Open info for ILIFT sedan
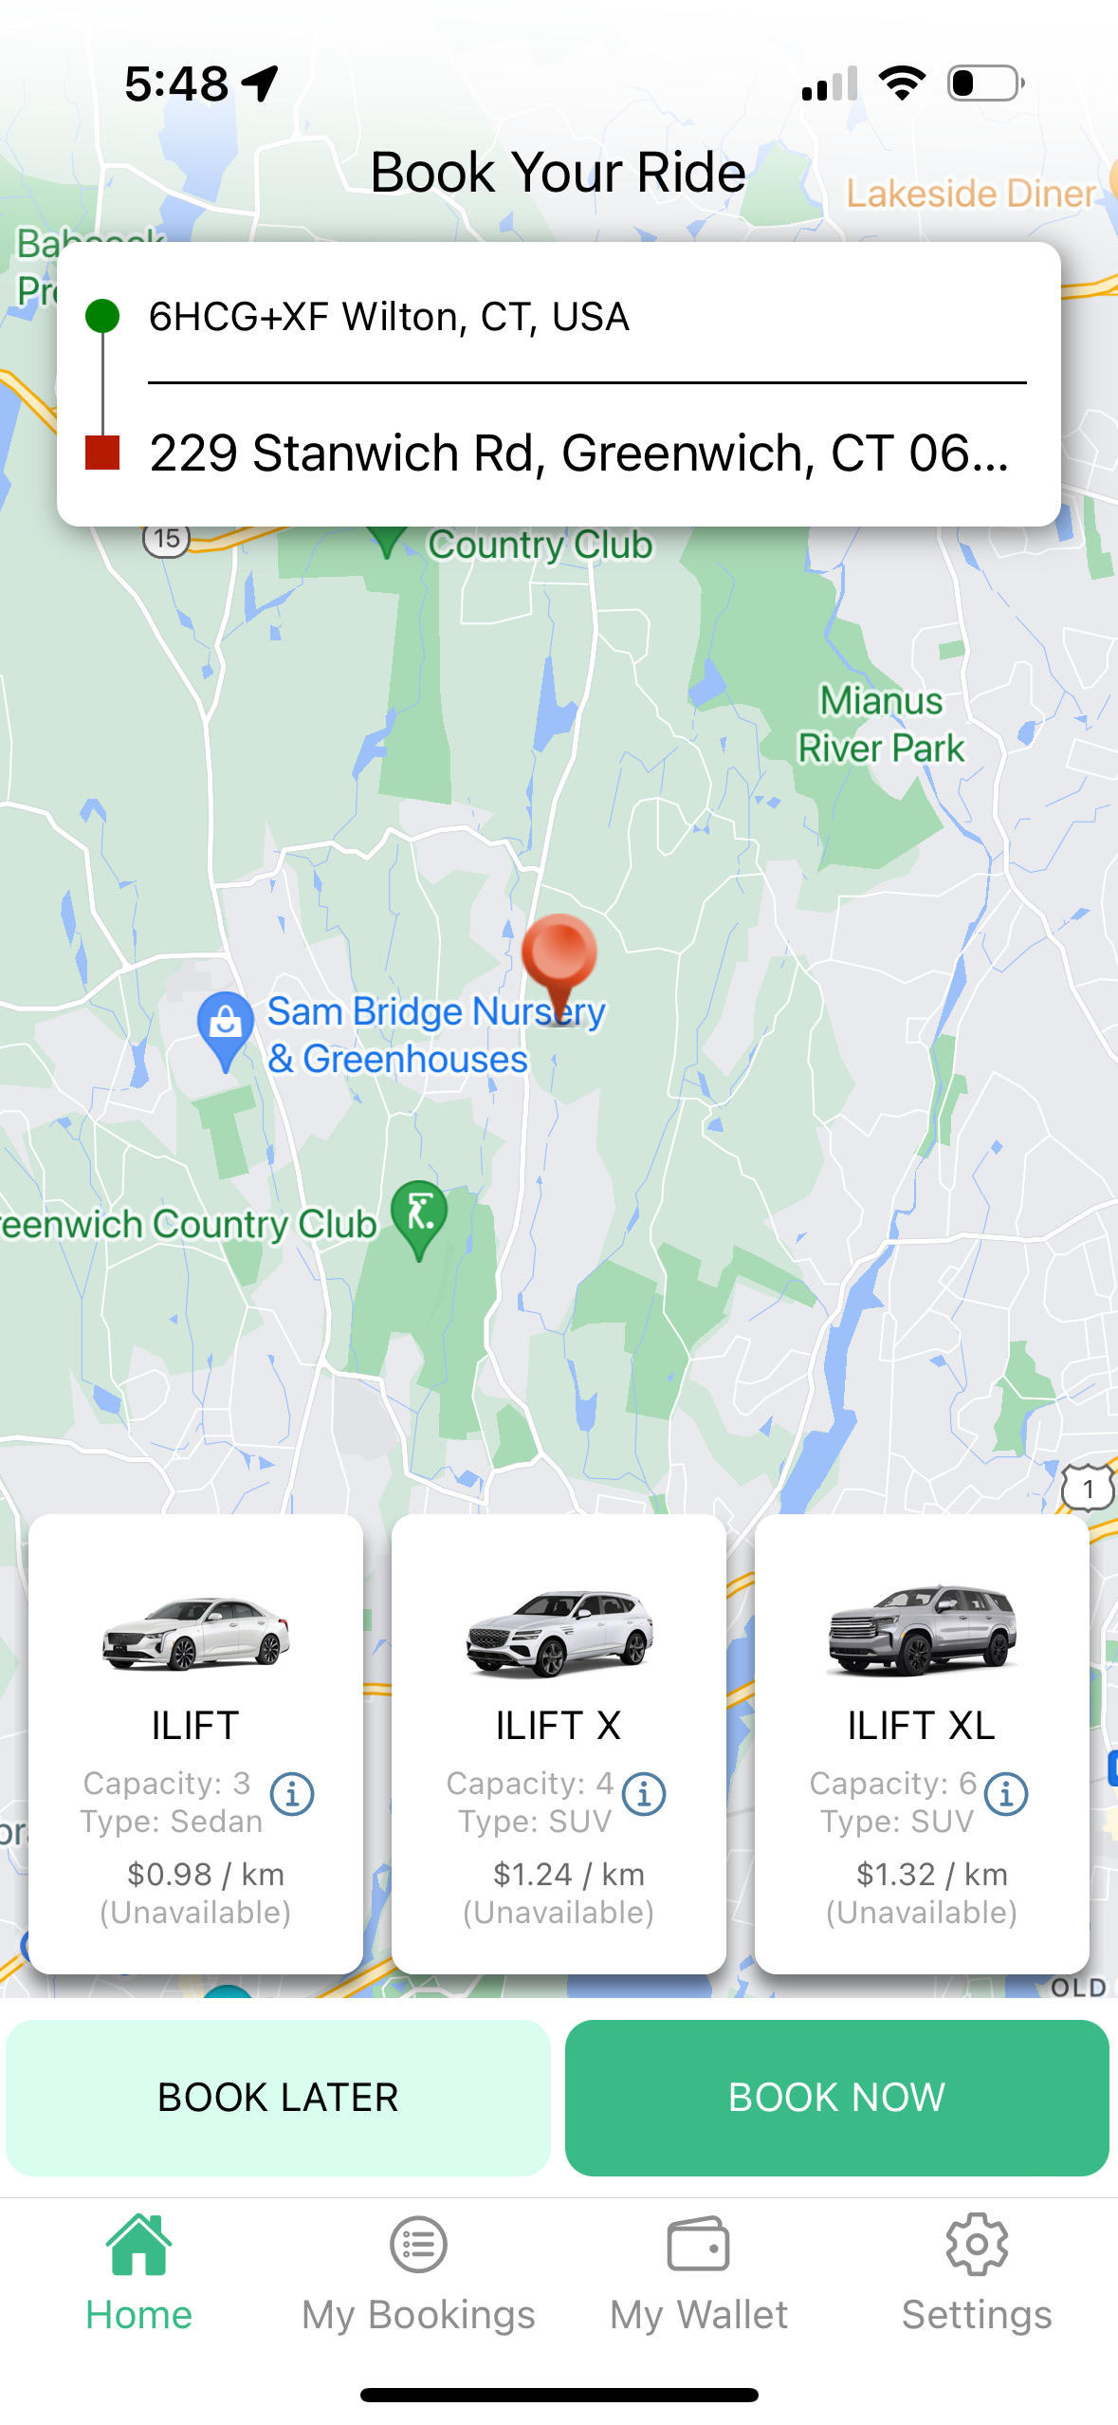 coord(292,1794)
